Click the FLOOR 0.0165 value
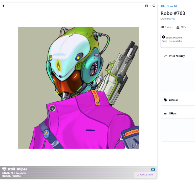Screen dimensions: 195x180 16,176
